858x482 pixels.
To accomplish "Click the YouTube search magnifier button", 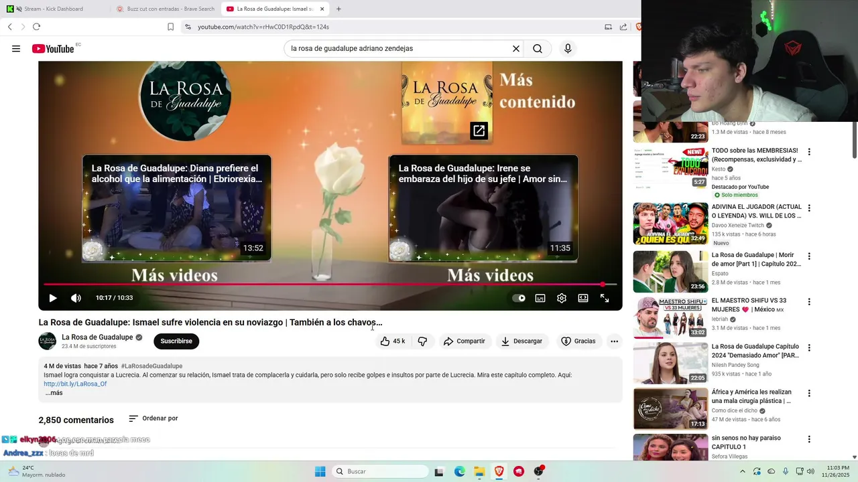I will (538, 49).
